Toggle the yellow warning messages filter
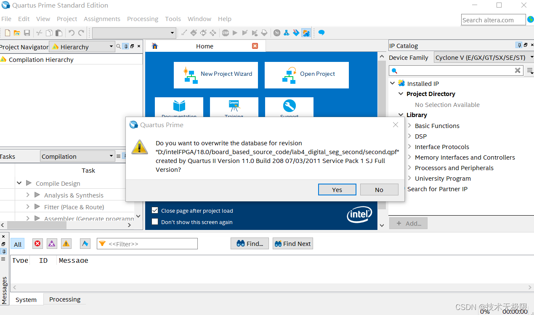Screen dimensions: 534x315 [x=66, y=243]
